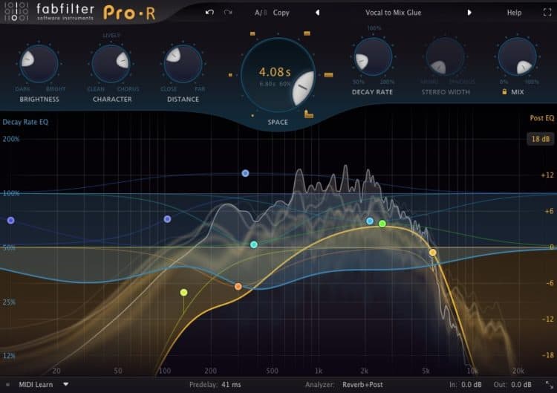Click the Distance knob
Image resolution: width=557 pixels, height=393 pixels.
point(183,64)
